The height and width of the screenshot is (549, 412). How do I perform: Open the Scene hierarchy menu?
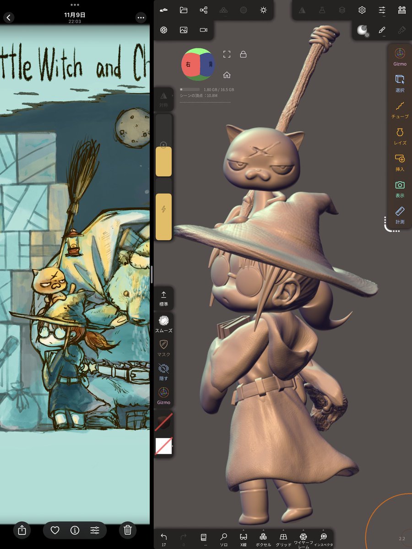204,10
